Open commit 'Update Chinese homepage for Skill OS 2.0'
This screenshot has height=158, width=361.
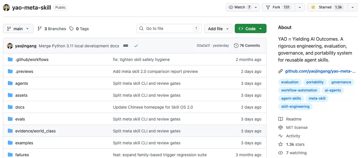[153, 107]
